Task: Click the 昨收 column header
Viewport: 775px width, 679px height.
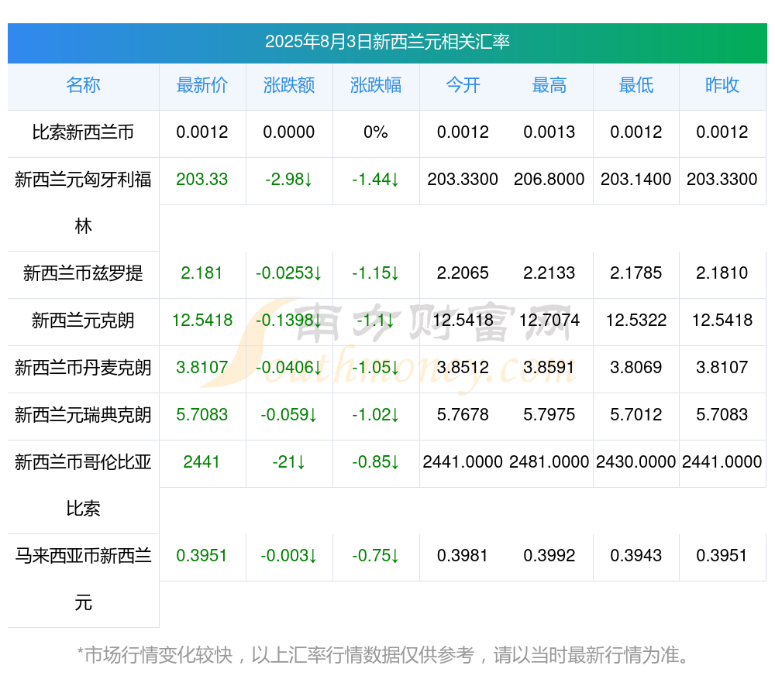Action: tap(722, 85)
